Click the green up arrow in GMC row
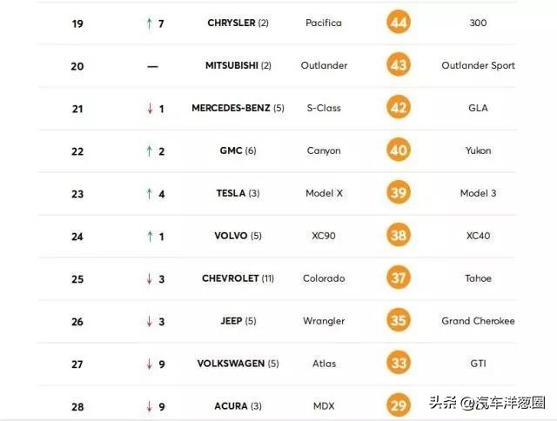557x421 pixels. [149, 150]
